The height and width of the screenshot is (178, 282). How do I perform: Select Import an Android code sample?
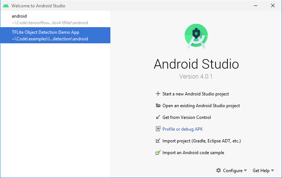(x=193, y=153)
